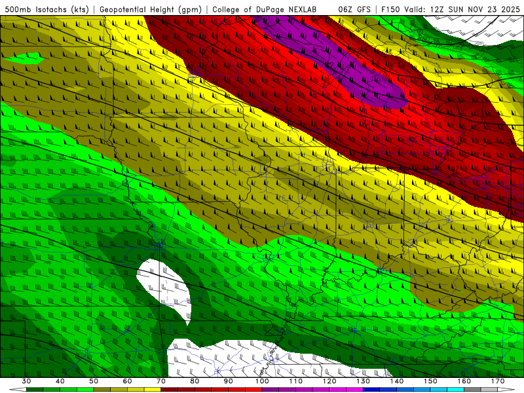Screen dimensions: 524x393
Task: Select the bright yellow swatch ending at 70
Action: coord(153,390)
